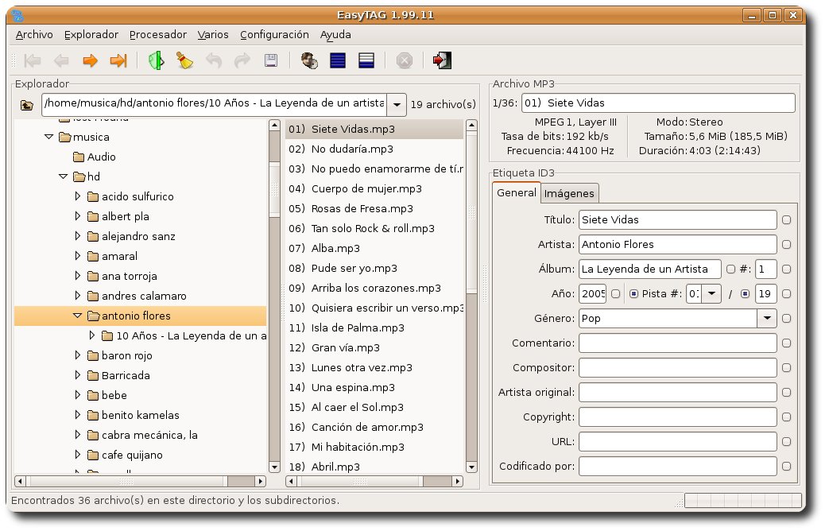825x531 pixels.
Task: Tick the apply-to-all checkbox beside Título field
Action: tap(786, 220)
